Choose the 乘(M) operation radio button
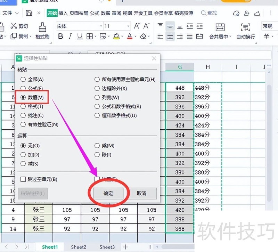Image resolution: width=278 pixels, height=252 pixels. click(97, 146)
